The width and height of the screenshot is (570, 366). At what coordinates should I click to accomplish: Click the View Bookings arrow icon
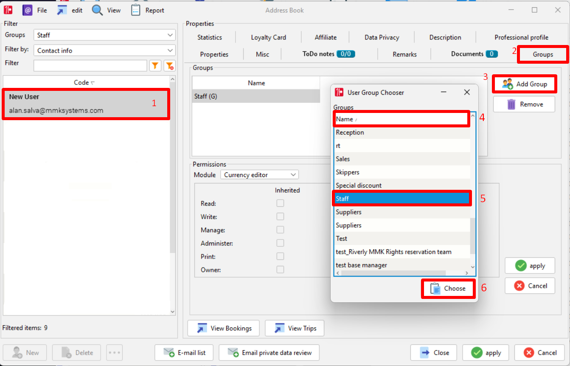[202, 328]
